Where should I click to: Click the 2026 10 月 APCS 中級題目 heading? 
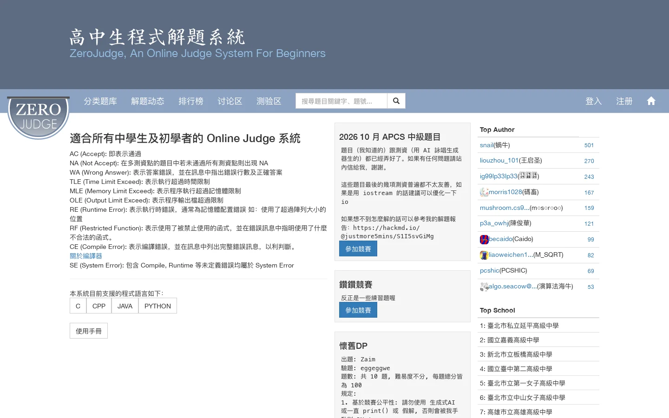click(390, 137)
